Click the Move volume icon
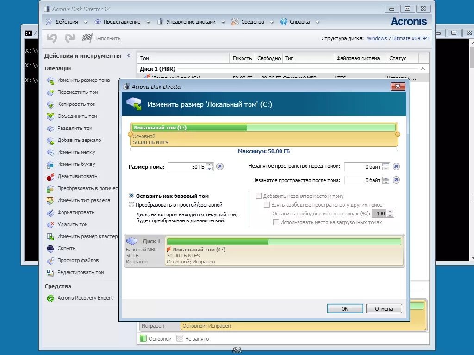 pos(50,92)
